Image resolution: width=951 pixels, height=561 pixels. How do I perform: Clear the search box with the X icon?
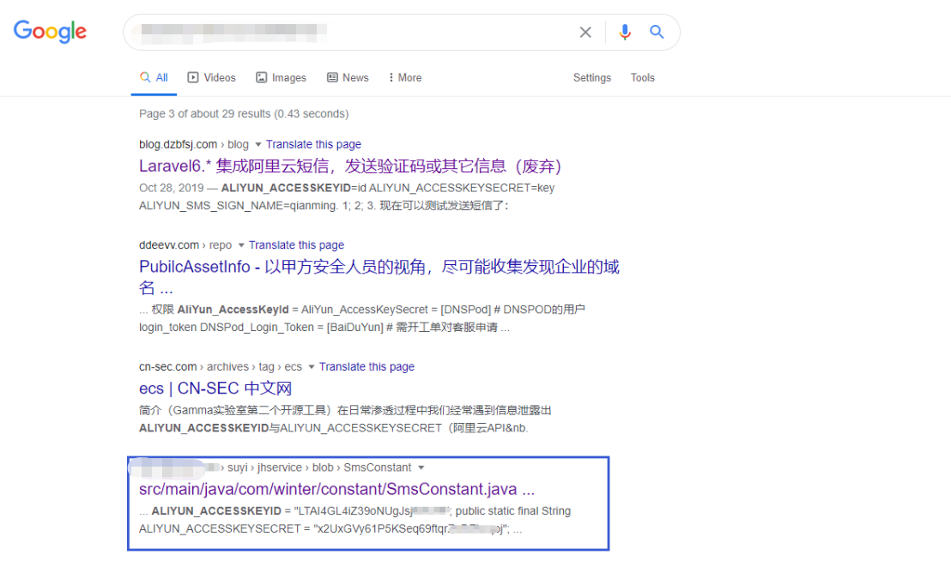tap(585, 32)
